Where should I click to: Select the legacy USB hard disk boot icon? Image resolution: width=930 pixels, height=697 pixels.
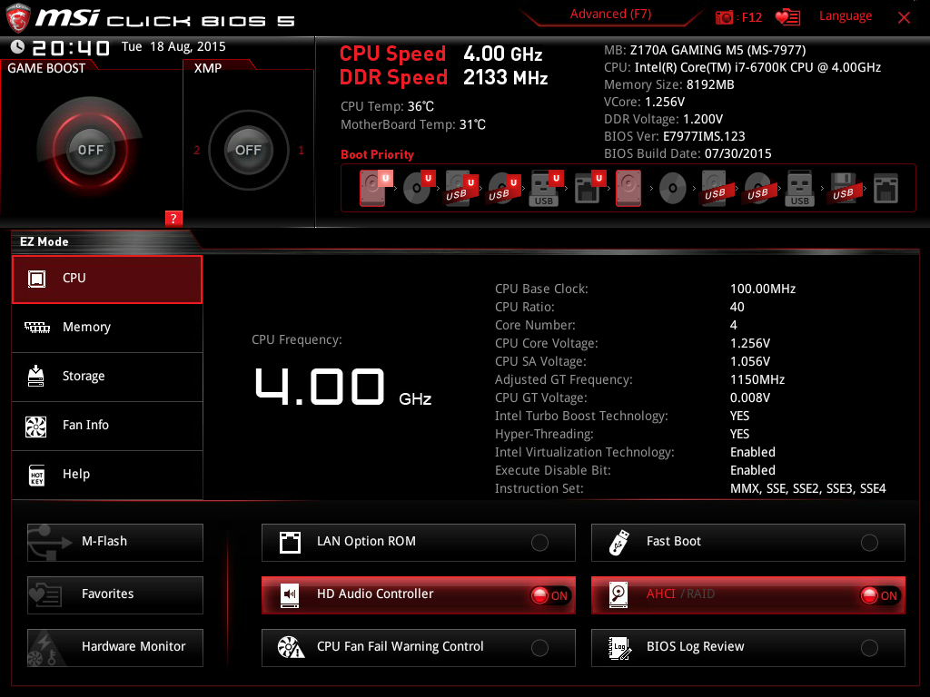point(715,189)
